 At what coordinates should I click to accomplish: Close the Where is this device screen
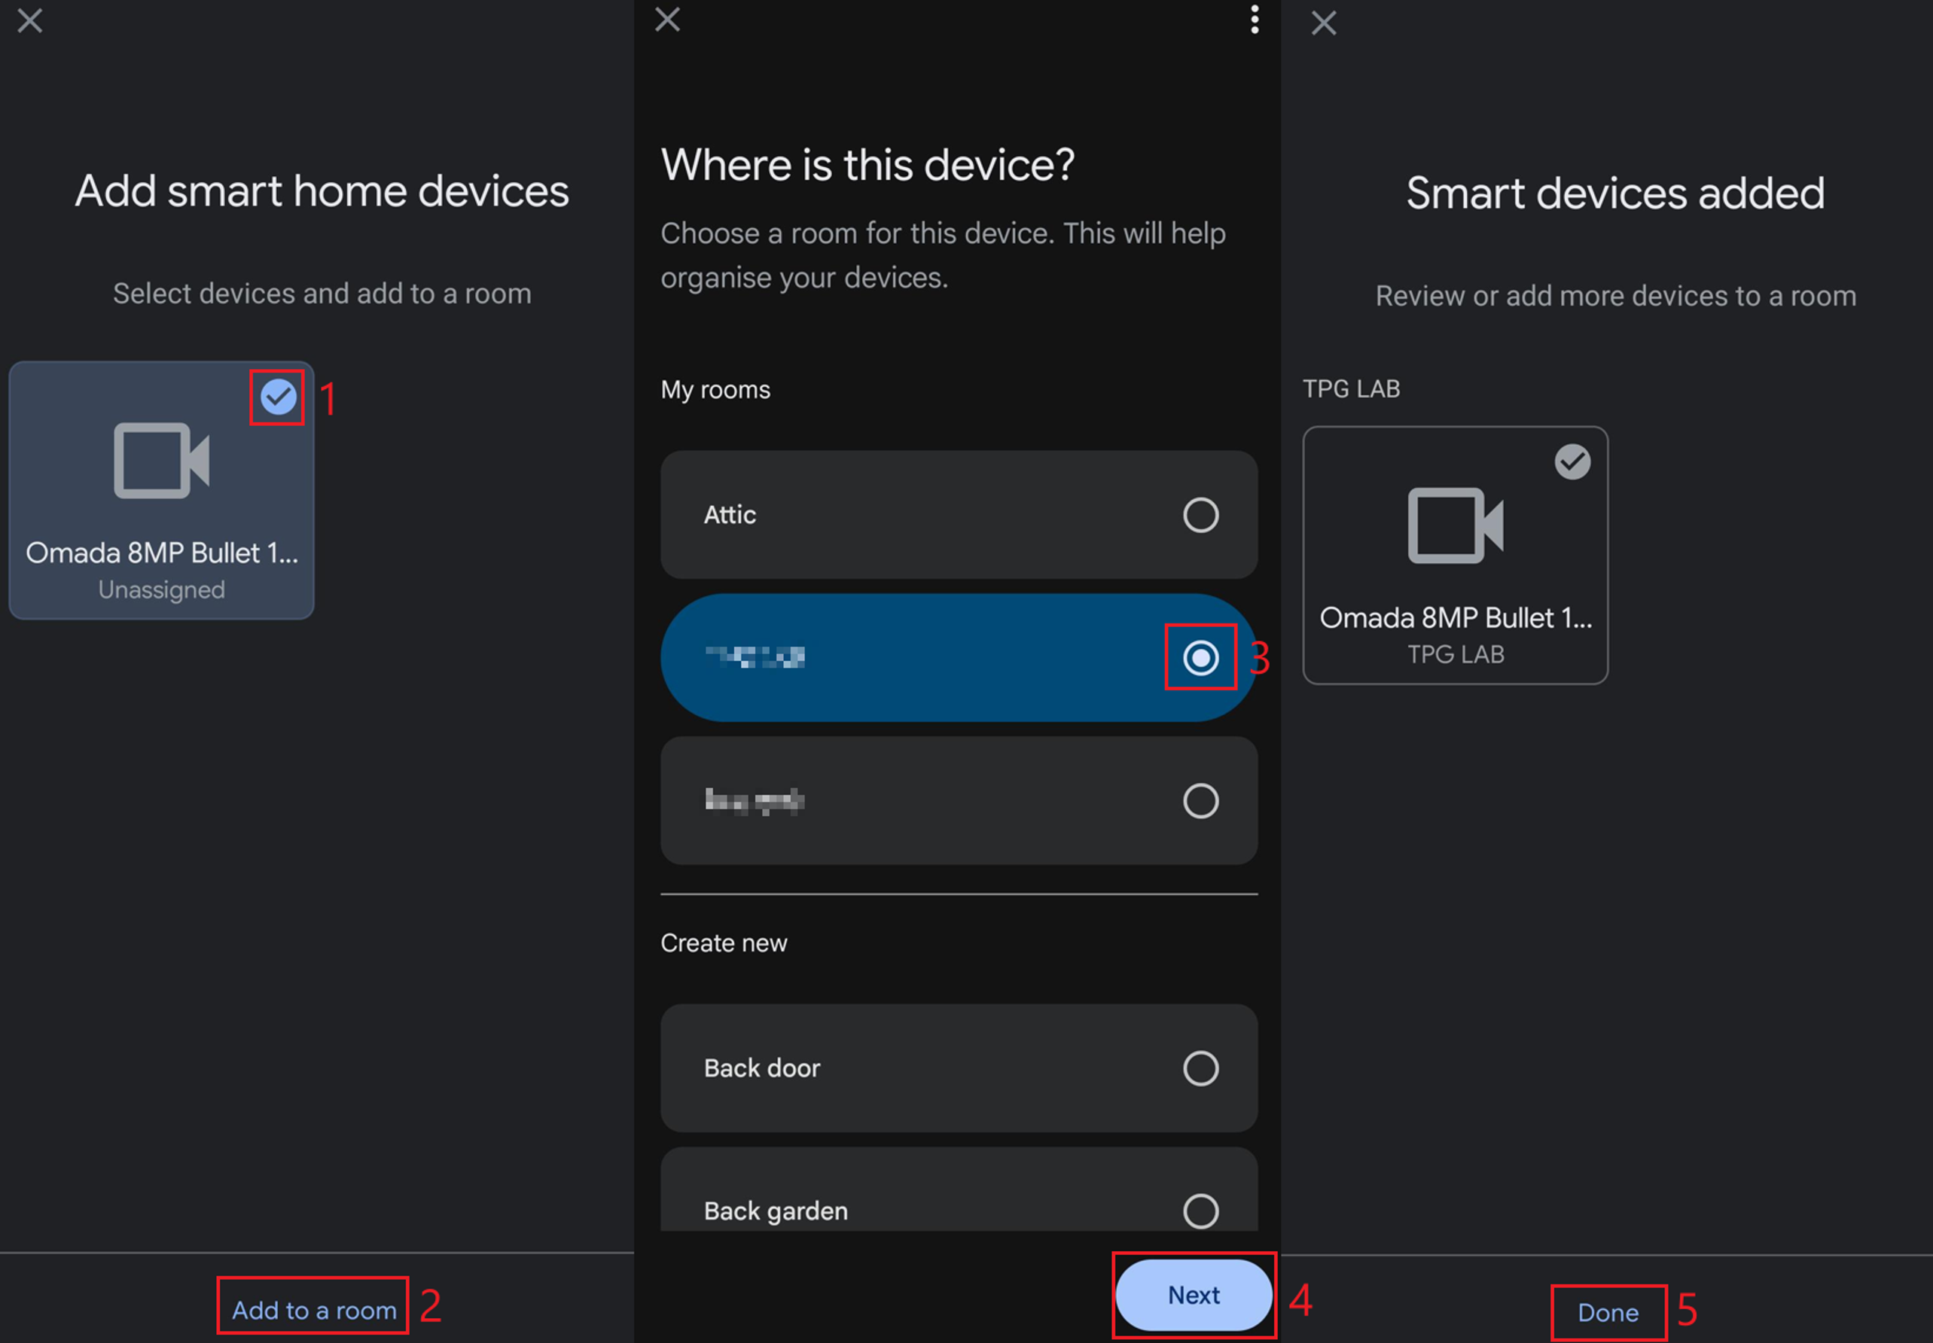[x=667, y=20]
